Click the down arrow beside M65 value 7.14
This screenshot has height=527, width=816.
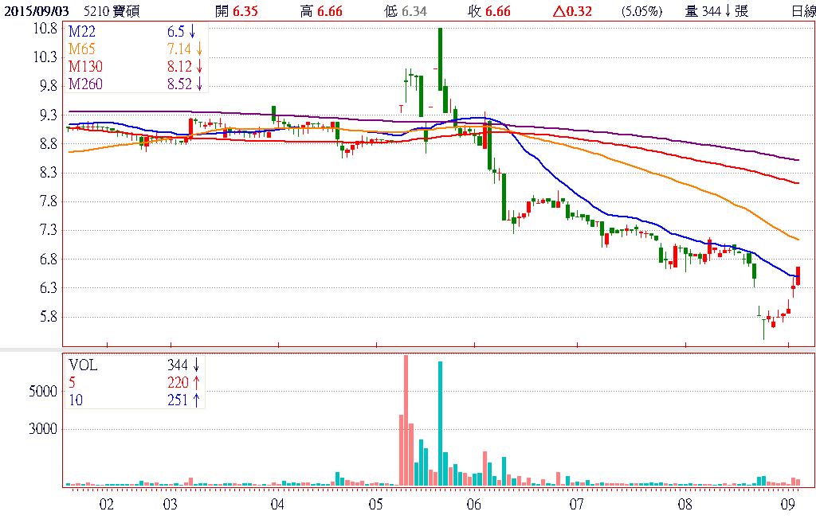pyautogui.click(x=199, y=49)
